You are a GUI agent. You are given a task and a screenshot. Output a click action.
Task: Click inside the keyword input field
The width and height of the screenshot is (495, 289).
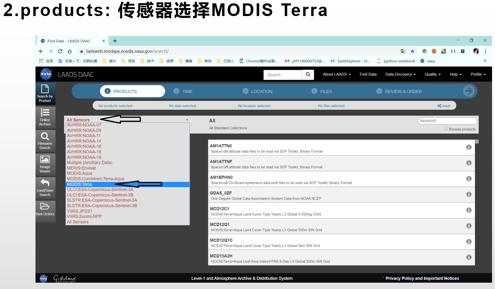pyautogui.click(x=447, y=120)
